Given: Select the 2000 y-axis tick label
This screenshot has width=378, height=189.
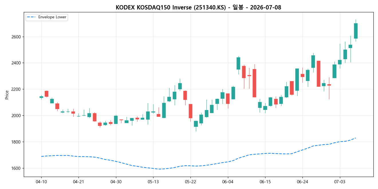Looking at the screenshot, I should [16, 116].
